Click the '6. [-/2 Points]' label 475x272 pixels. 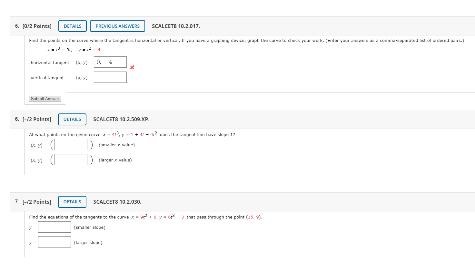tap(33, 119)
